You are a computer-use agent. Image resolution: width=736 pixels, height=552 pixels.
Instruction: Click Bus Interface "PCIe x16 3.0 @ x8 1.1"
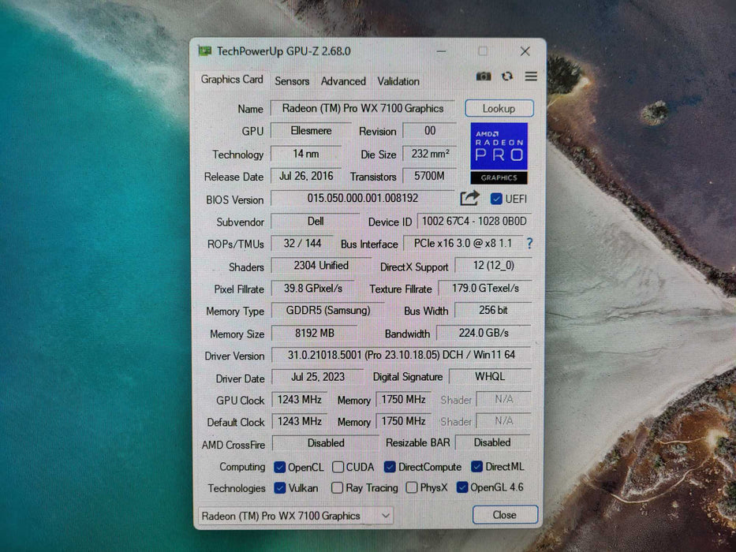[463, 243]
